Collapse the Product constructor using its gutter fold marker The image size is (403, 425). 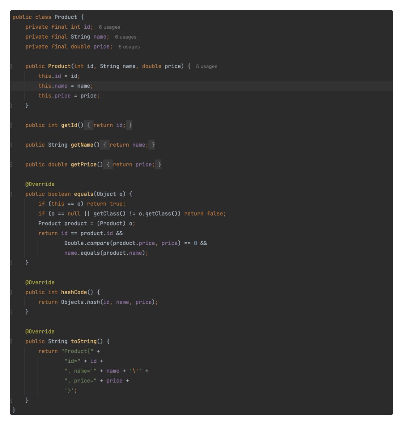(11, 66)
